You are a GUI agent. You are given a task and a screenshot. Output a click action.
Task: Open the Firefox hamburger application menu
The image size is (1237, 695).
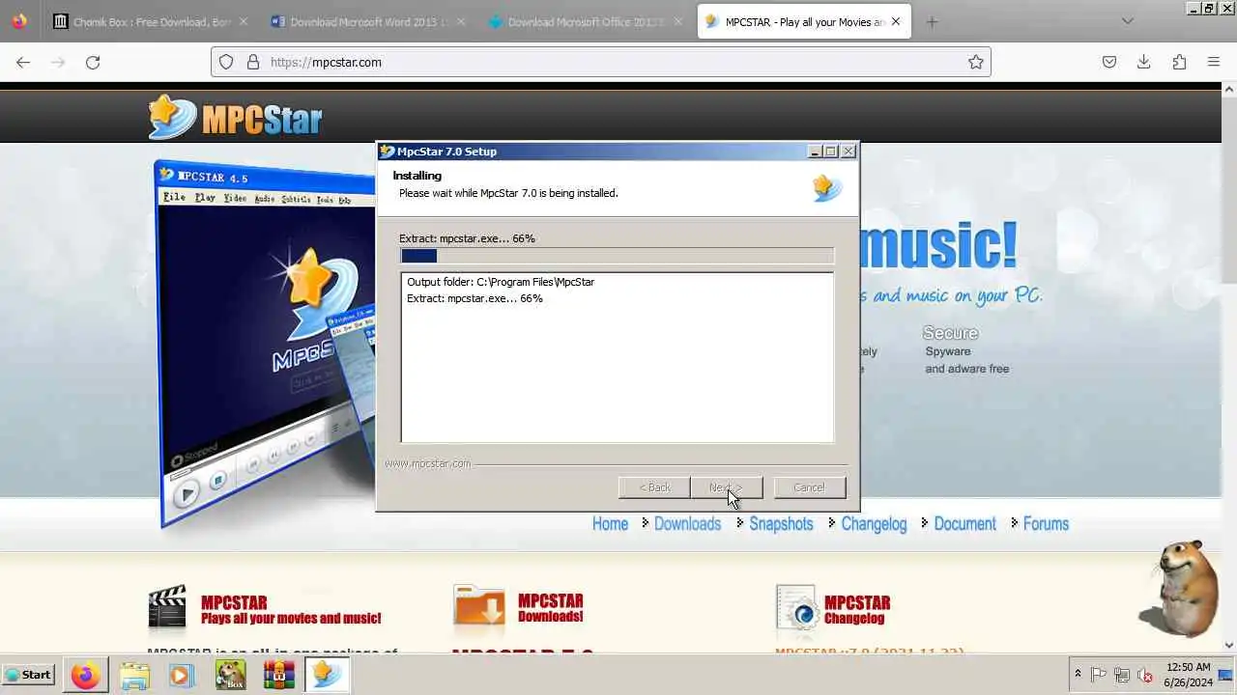(x=1214, y=62)
